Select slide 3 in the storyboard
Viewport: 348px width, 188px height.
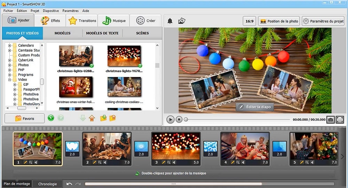[x=176, y=148]
